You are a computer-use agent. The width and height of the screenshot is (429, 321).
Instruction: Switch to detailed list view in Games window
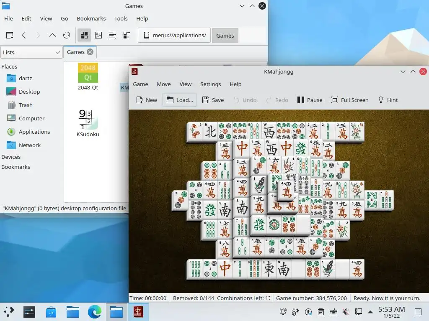click(x=127, y=35)
